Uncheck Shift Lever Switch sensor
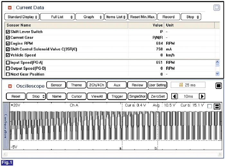225x167 pixels. [8, 32]
